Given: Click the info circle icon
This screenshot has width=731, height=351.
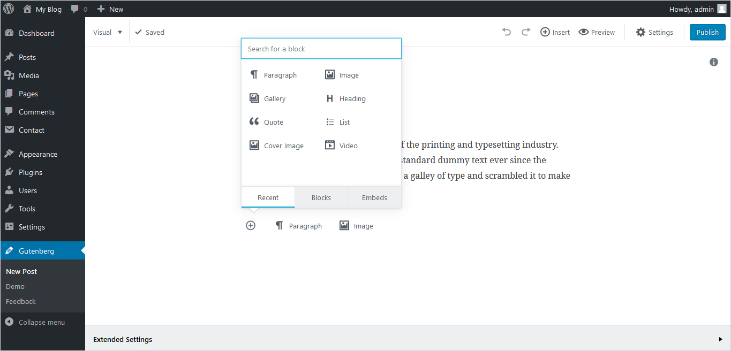Looking at the screenshot, I should [713, 62].
